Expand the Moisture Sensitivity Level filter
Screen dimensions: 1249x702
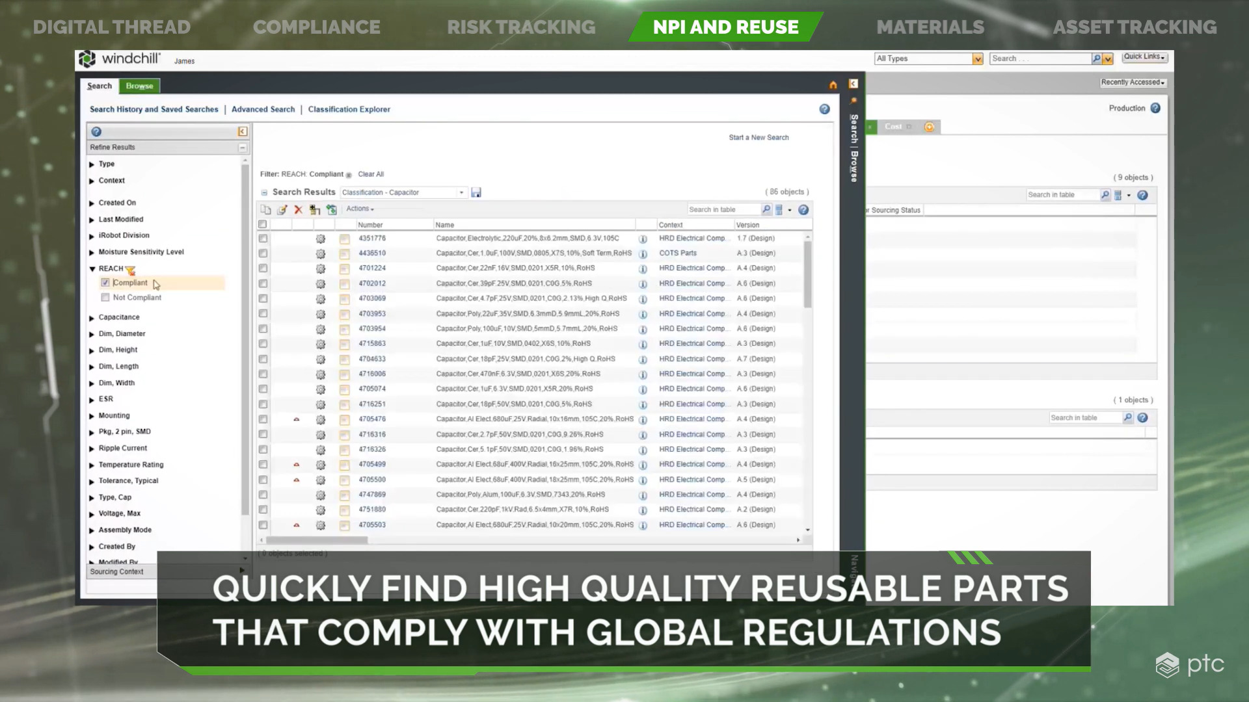[92, 252]
